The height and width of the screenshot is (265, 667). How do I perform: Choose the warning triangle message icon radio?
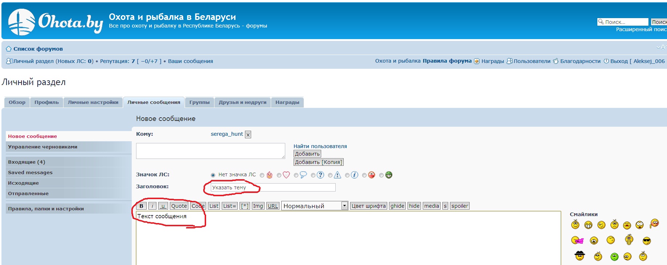pos(330,175)
